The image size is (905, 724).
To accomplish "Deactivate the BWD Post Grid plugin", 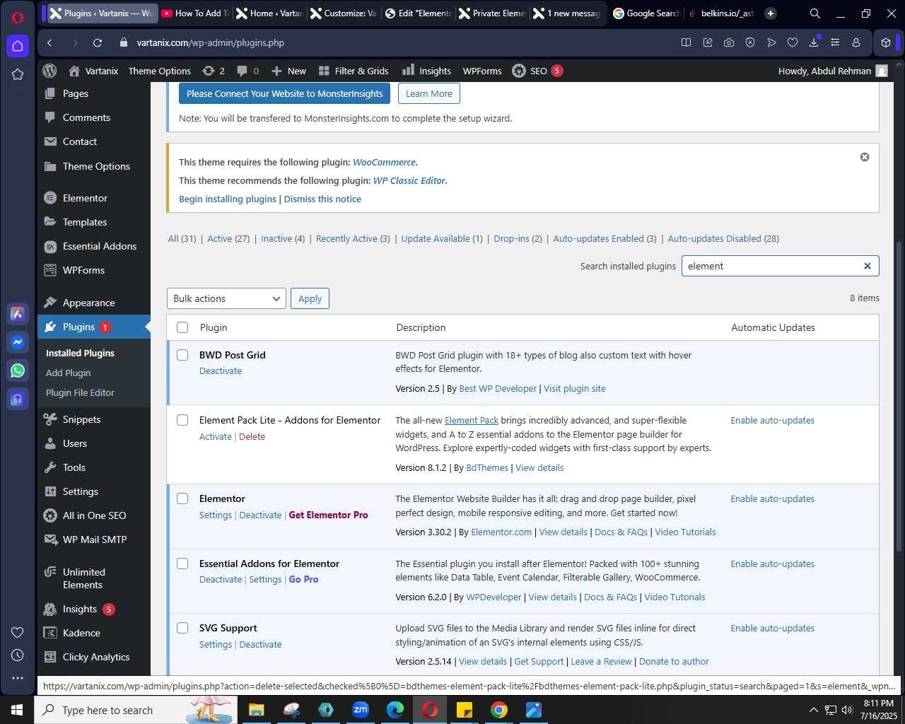I will tap(221, 370).
